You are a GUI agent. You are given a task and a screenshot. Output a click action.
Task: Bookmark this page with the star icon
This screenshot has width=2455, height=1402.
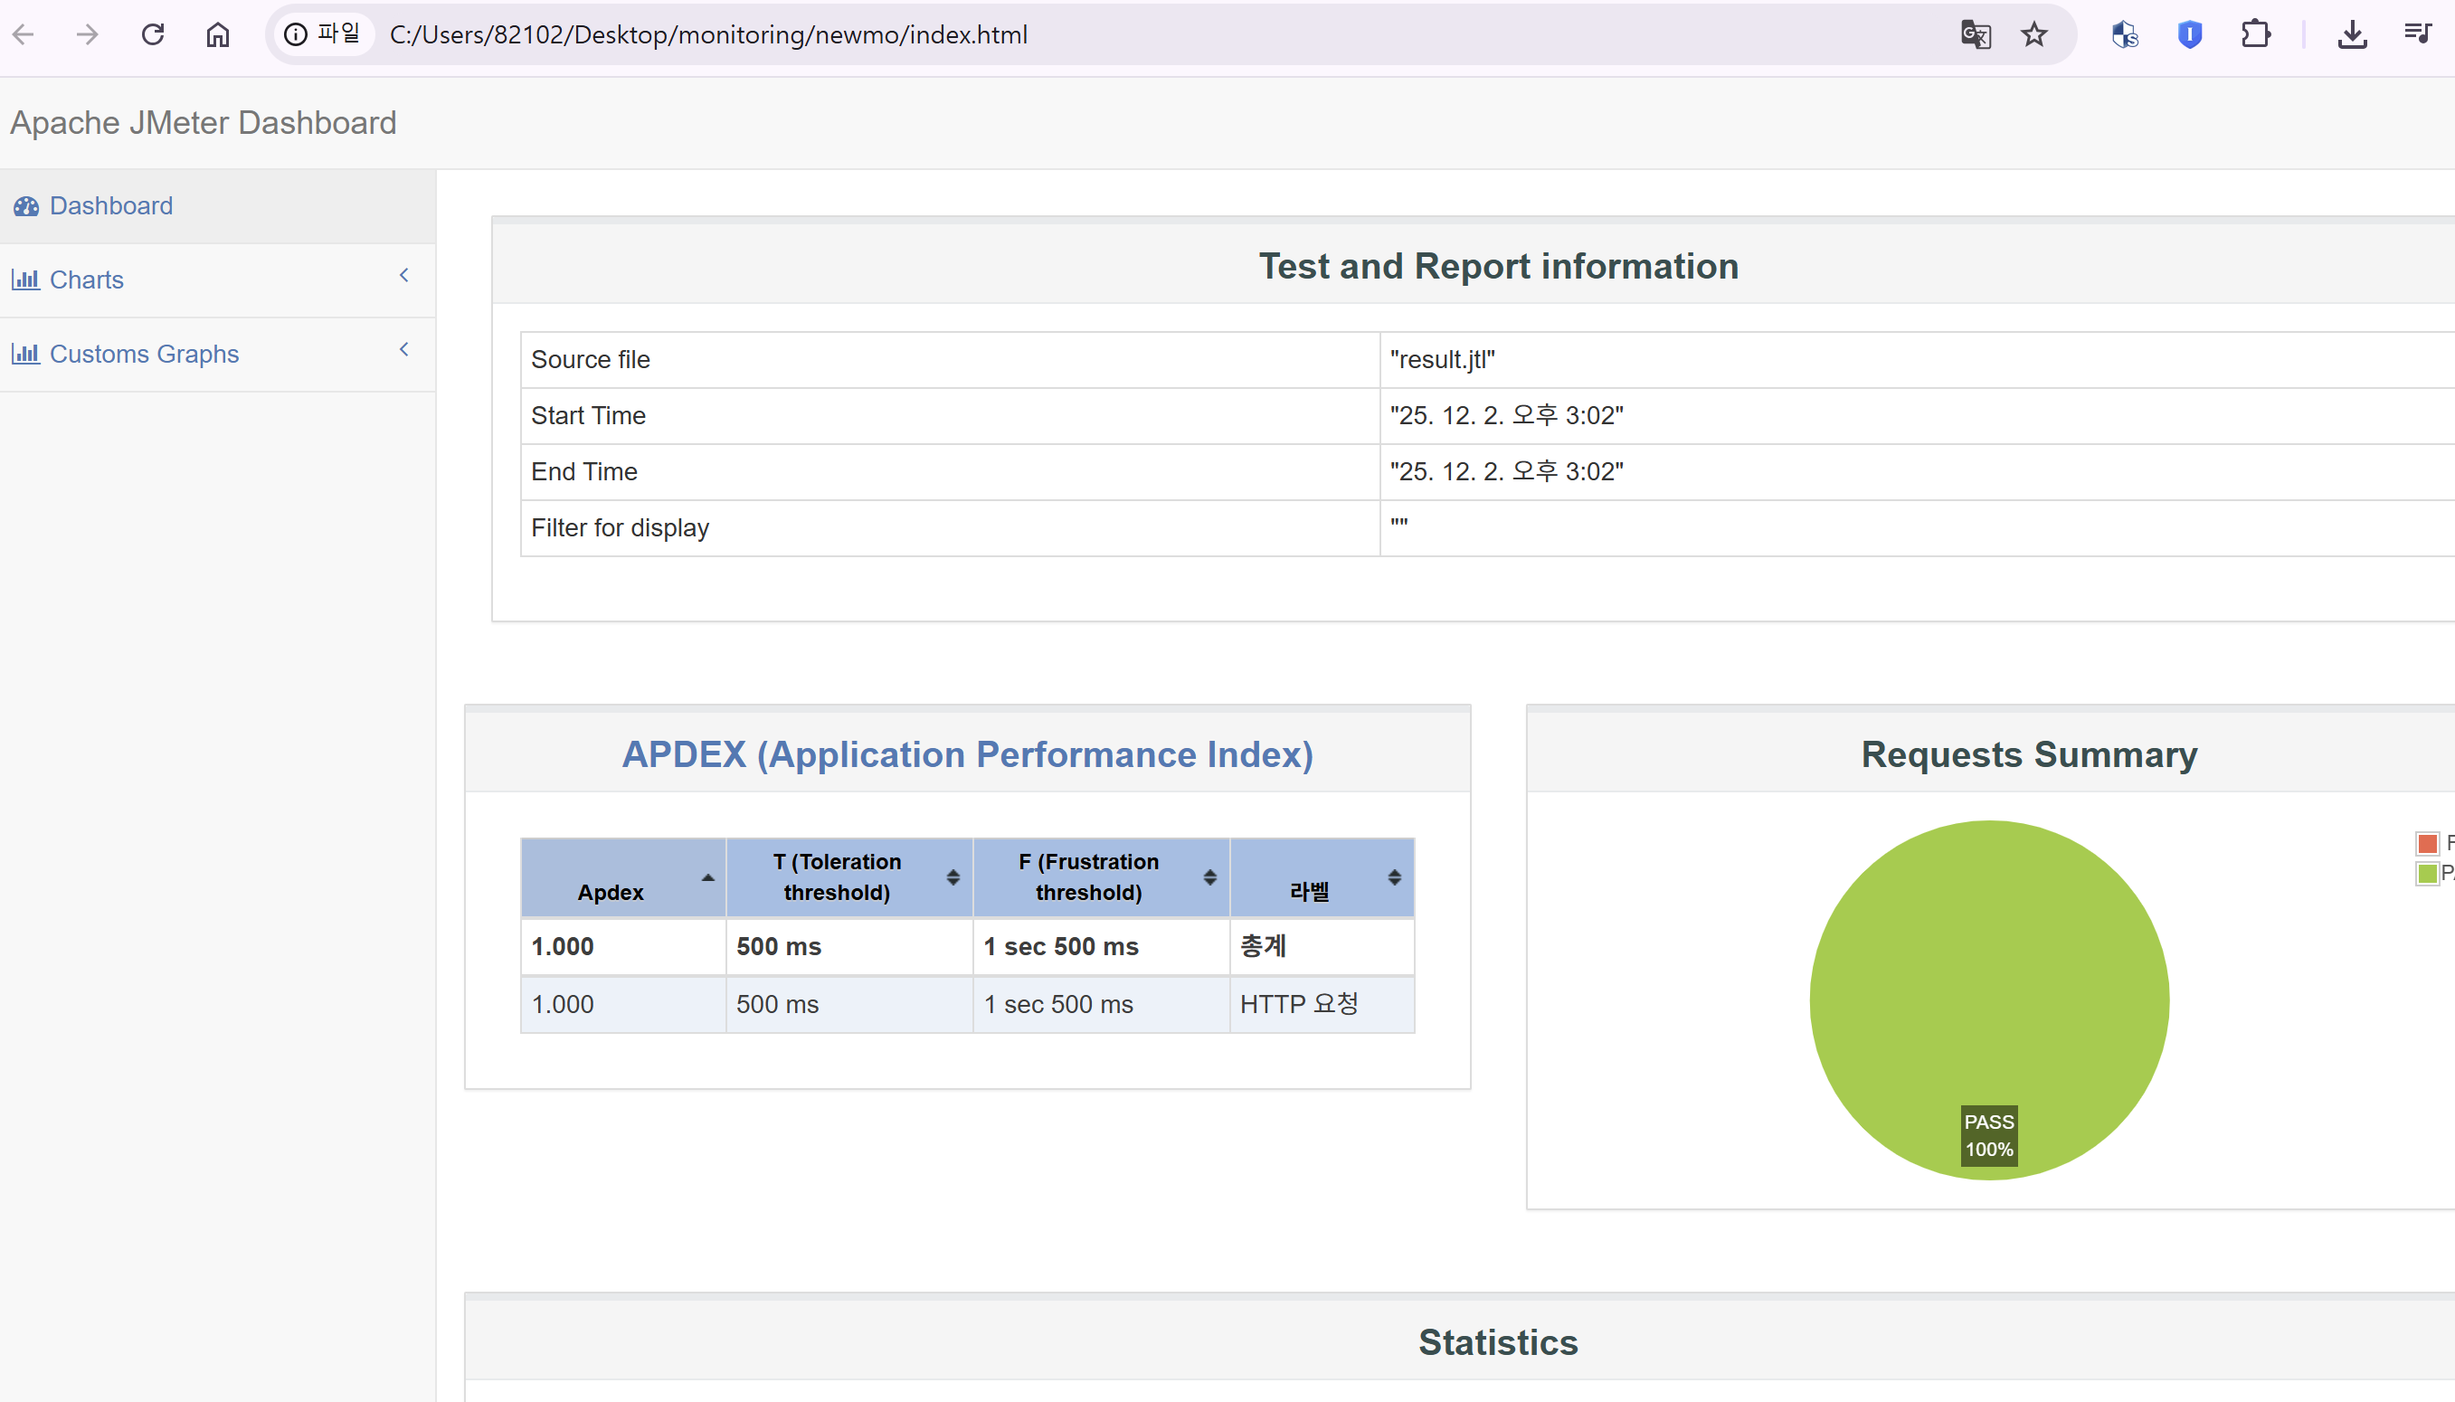tap(2033, 34)
